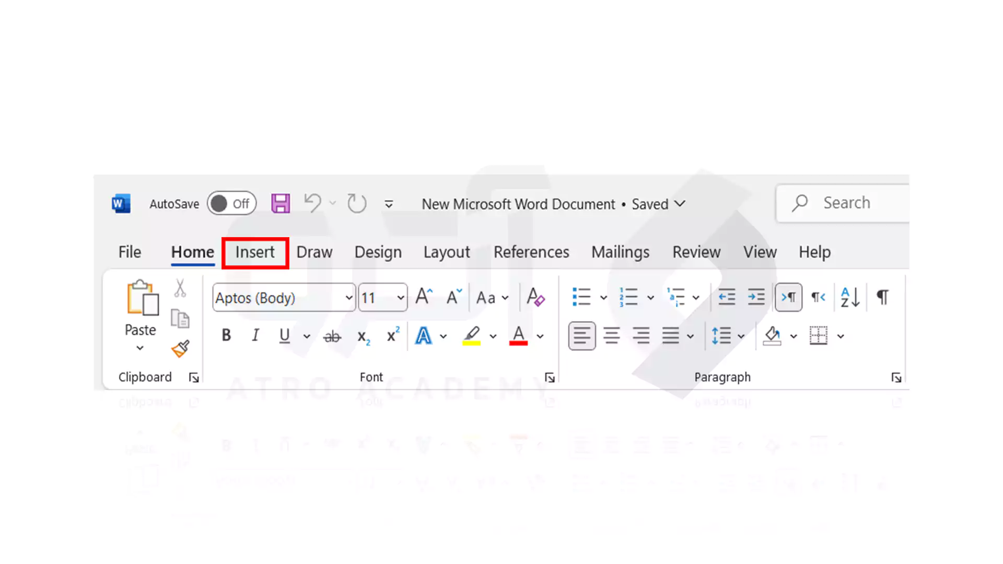Viewport: 1003px width, 564px height.
Task: Open the Change Case Aa menu
Action: click(x=492, y=298)
